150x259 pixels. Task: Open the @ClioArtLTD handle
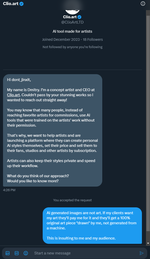[x=72, y=22]
